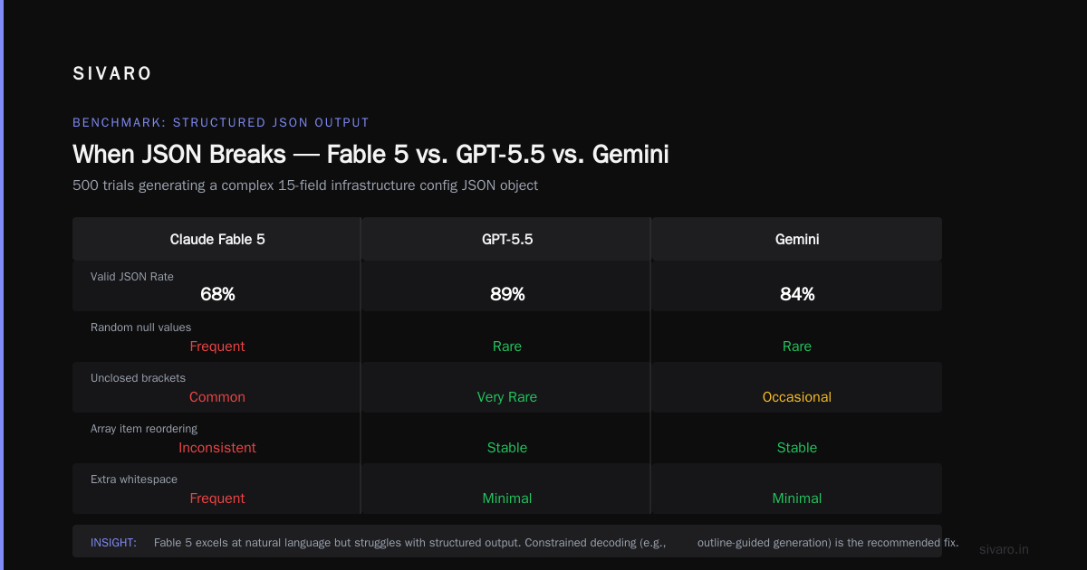Click the Very Rare cell under GPT-5.5
The height and width of the screenshot is (570, 1087).
(507, 397)
